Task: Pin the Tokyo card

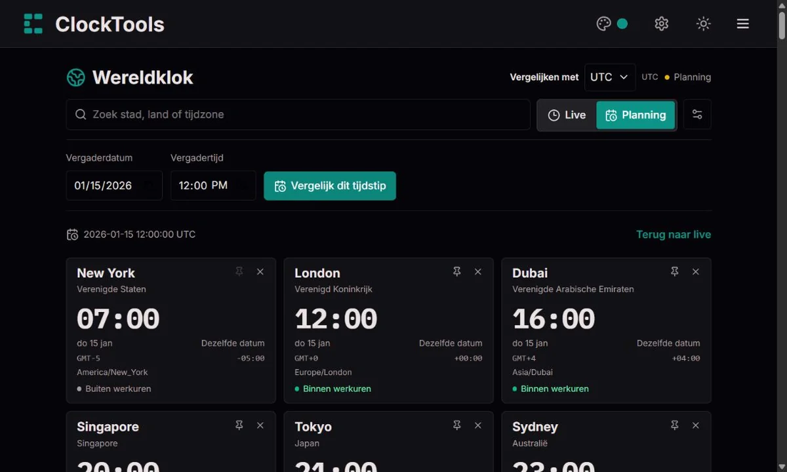Action: point(457,425)
